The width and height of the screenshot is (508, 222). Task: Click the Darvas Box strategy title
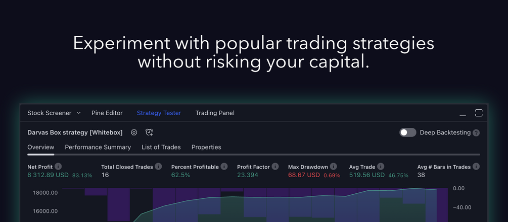click(75, 132)
